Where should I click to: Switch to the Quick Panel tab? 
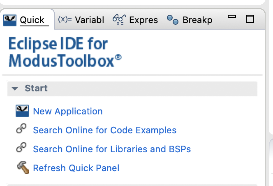pos(32,20)
